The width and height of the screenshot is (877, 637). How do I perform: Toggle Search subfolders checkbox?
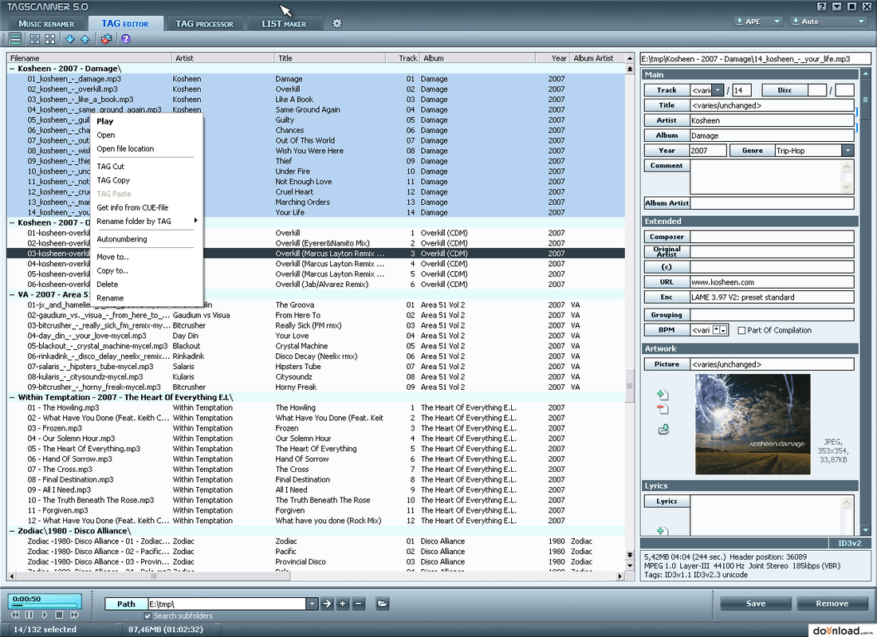147,615
